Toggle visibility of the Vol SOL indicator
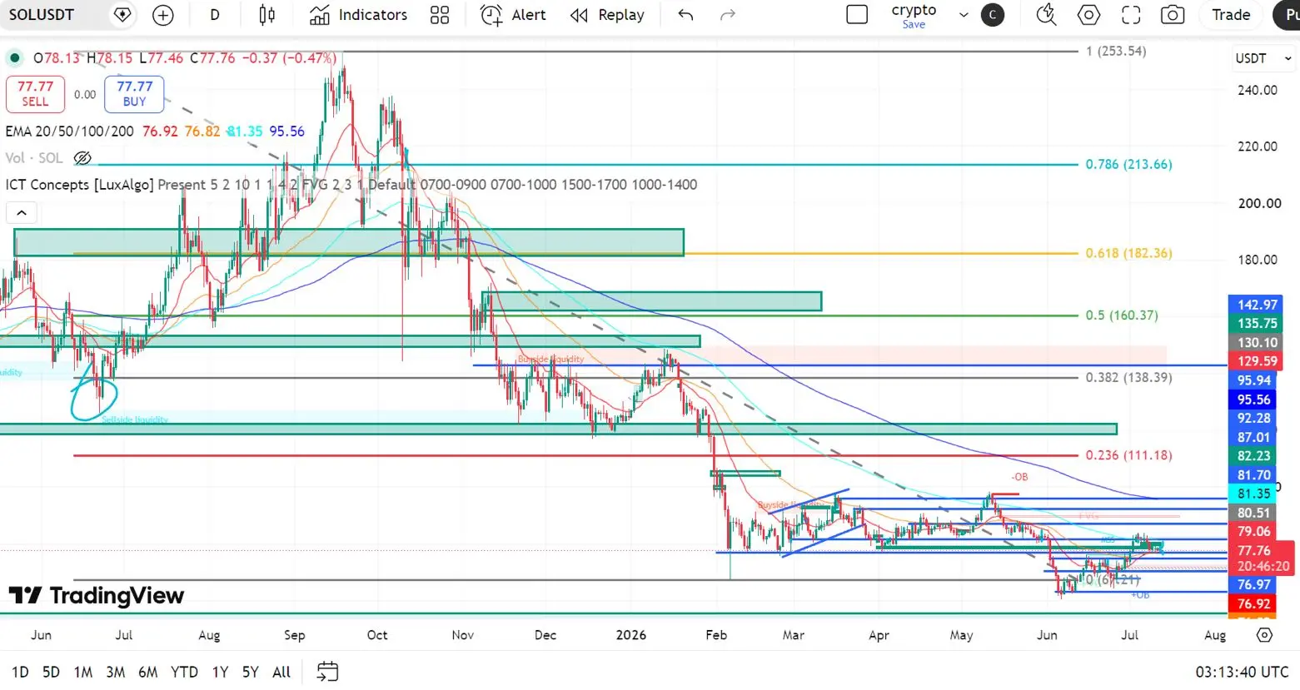This screenshot has width=1300, height=690. coord(82,158)
